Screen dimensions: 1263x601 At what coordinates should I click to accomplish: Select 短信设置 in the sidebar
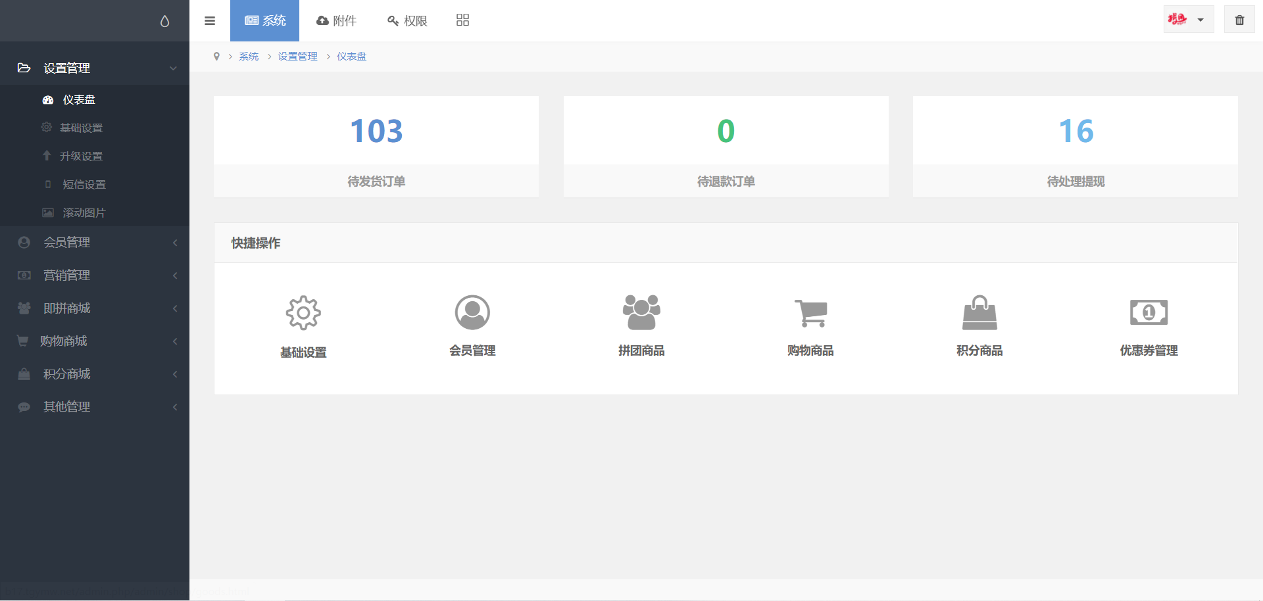[84, 185]
